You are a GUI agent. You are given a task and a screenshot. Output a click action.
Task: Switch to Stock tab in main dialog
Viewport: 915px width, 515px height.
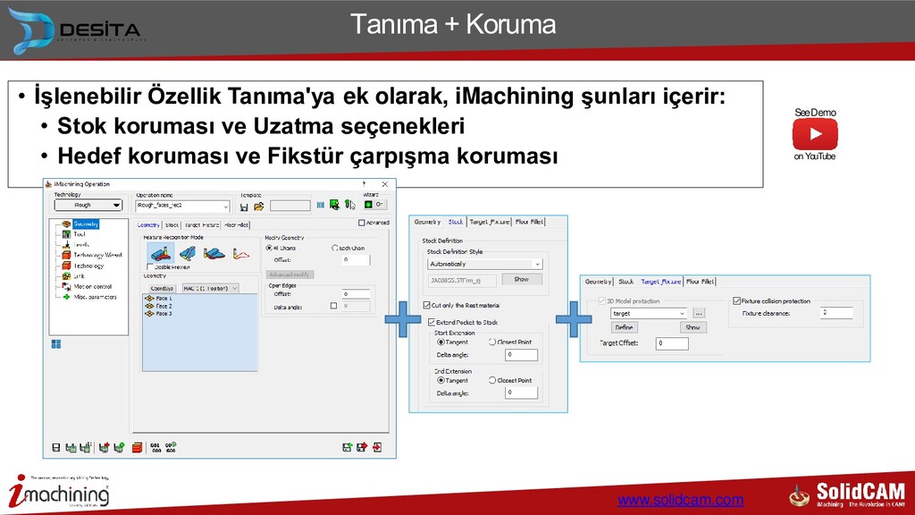172,224
